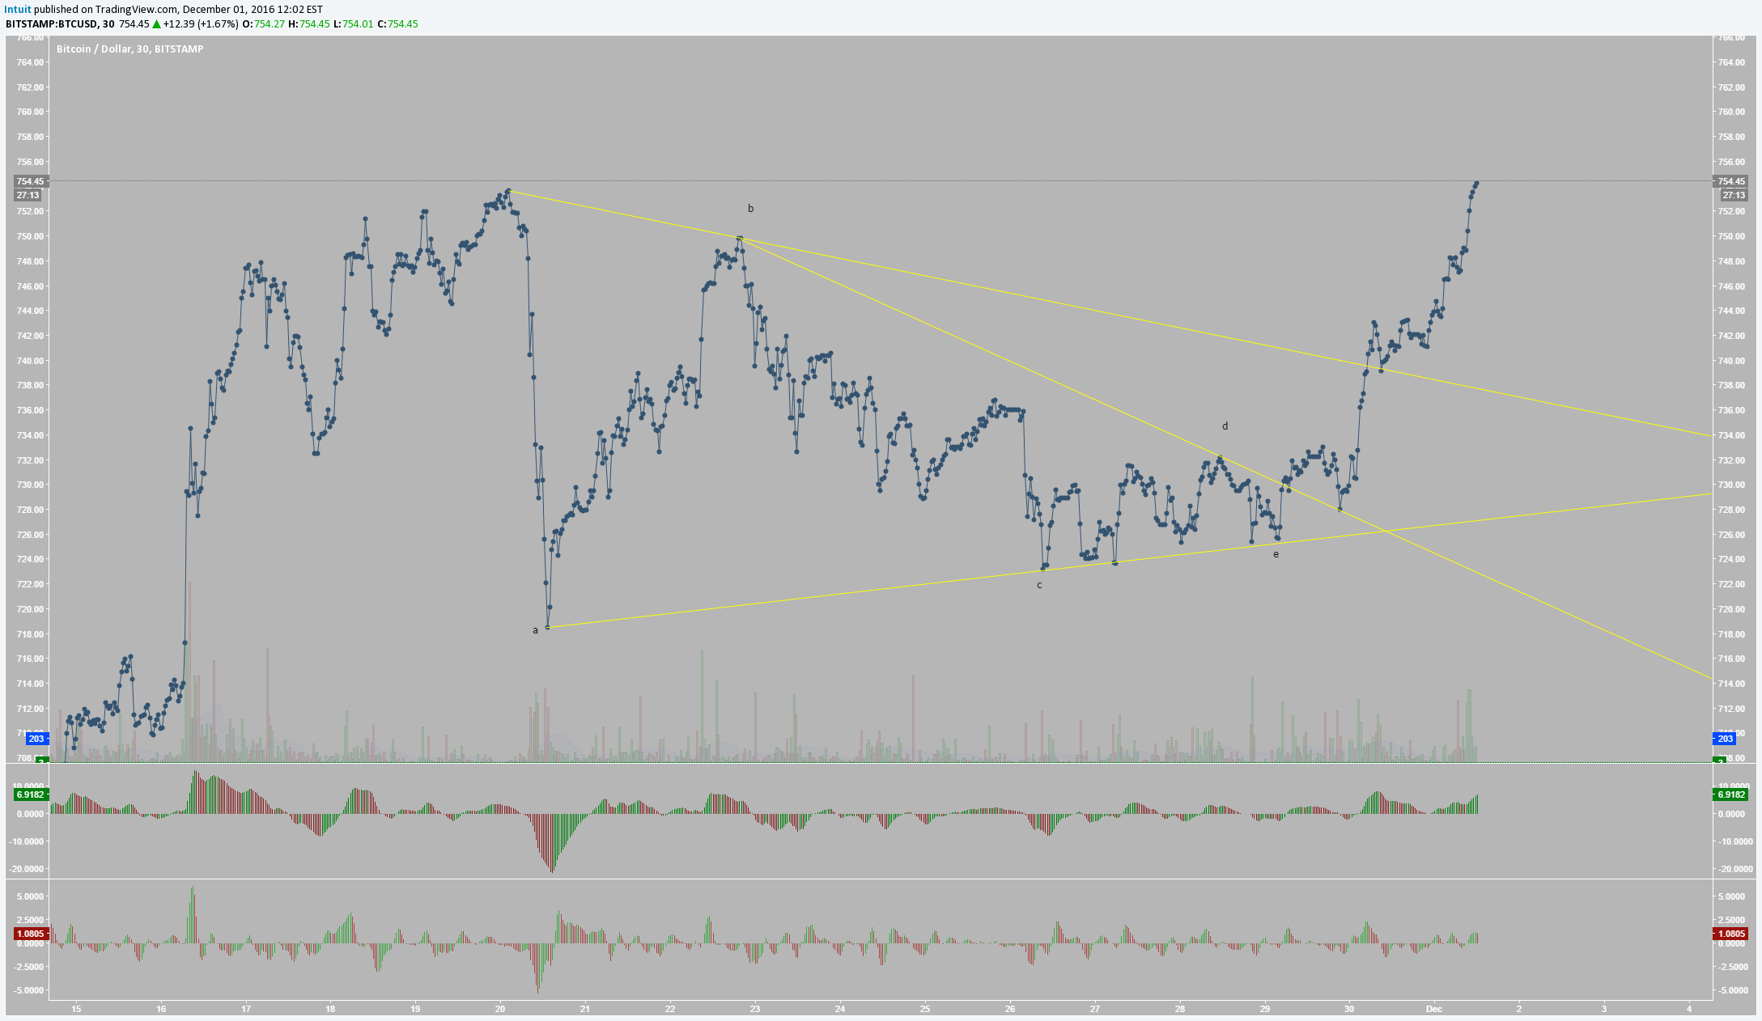Click the published date 'December 01, 2016 12:02 EST'

[253, 10]
